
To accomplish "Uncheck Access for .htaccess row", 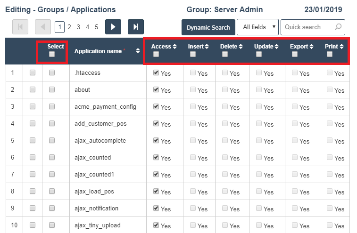I will [x=156, y=72].
